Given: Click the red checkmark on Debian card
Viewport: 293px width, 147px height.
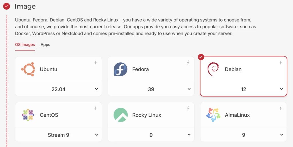Looking at the screenshot, I should tap(201, 57).
